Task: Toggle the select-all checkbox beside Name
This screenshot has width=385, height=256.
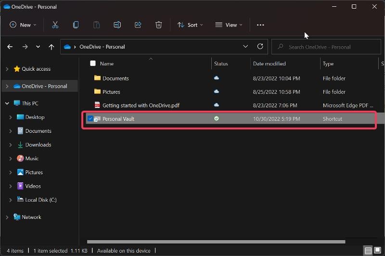Action: pos(93,64)
